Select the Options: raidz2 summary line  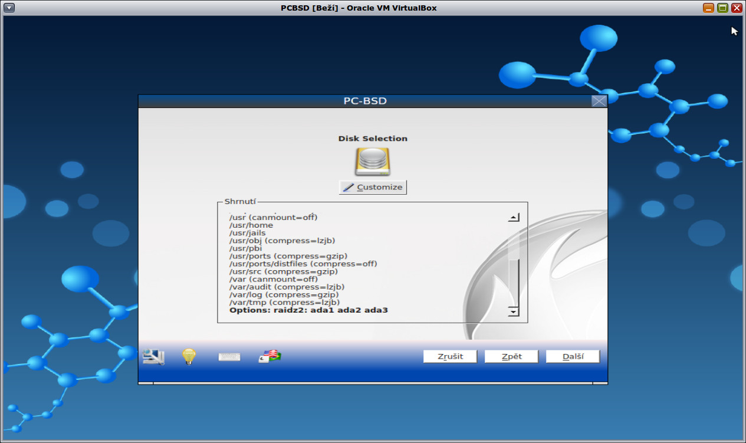click(308, 310)
